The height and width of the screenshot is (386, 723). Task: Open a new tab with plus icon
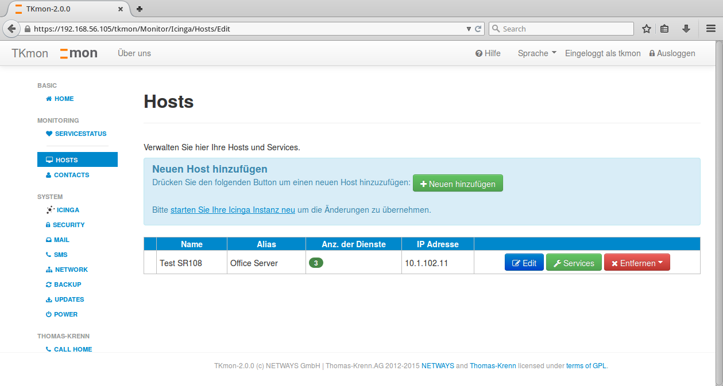(x=139, y=9)
